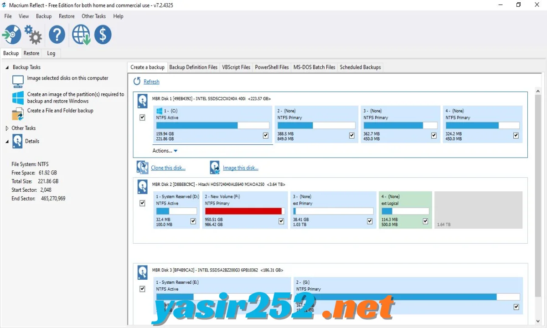Collapse the Details section arrow

tap(7, 142)
